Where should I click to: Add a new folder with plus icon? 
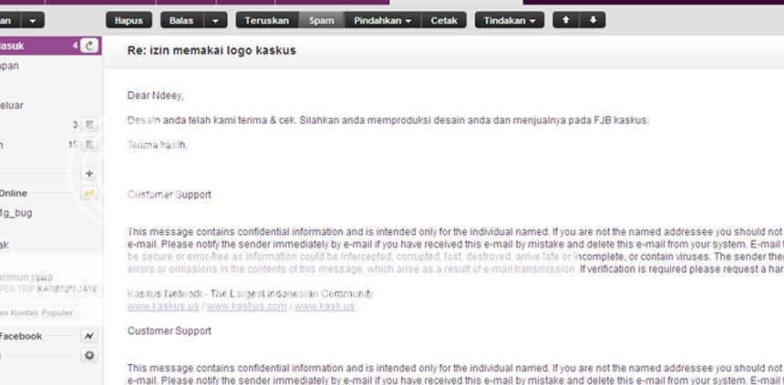tap(89, 174)
